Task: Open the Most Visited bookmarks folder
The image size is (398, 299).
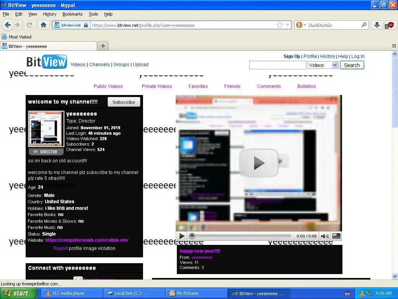Action: (x=16, y=37)
